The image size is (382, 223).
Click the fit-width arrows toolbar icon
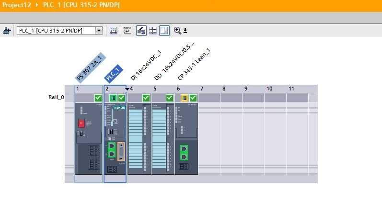coord(113,31)
